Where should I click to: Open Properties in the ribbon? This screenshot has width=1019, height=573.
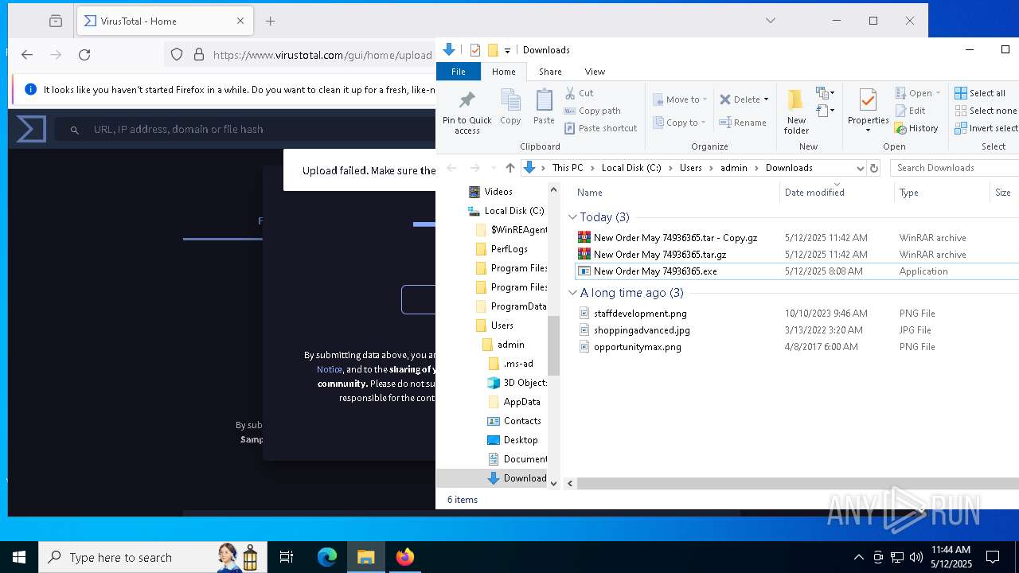coord(868,111)
